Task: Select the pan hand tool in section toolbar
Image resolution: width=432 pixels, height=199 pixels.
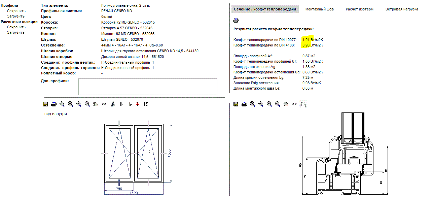Action: (286, 104)
